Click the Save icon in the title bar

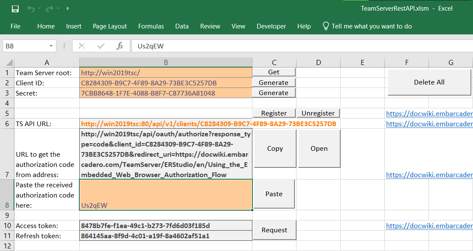(x=15, y=9)
